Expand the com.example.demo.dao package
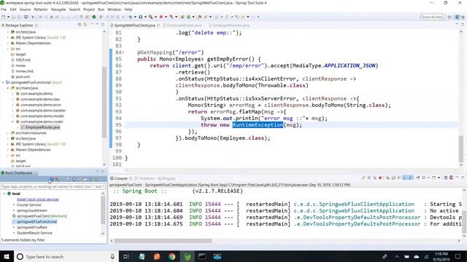 (13, 99)
